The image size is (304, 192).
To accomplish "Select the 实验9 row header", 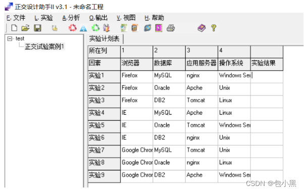I will coord(104,176).
